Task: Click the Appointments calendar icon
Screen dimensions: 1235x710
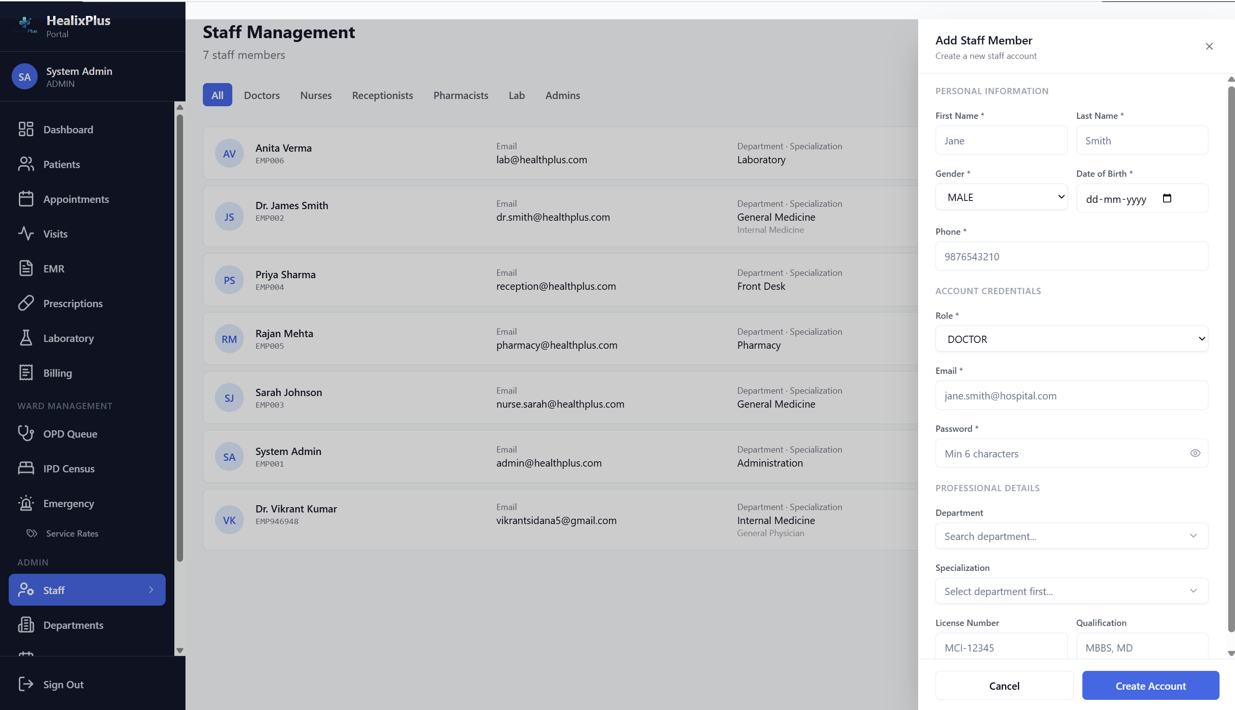Action: click(x=26, y=199)
